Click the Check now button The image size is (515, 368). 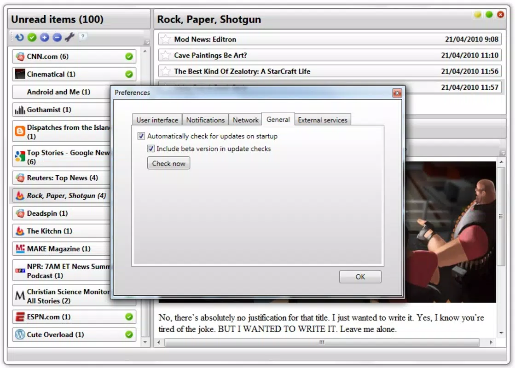coord(168,163)
